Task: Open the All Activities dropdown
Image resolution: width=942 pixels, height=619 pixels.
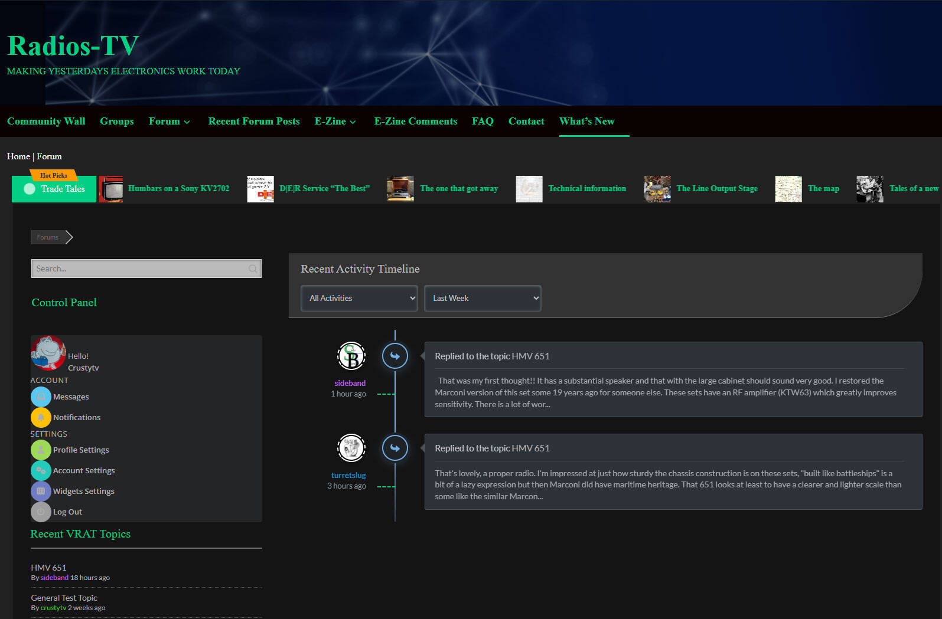Action: (359, 298)
